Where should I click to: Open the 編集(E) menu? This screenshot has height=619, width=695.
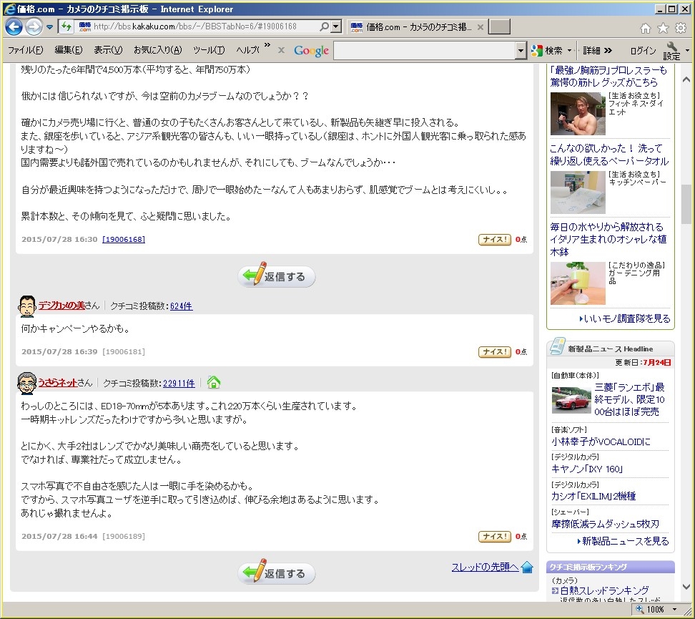69,50
